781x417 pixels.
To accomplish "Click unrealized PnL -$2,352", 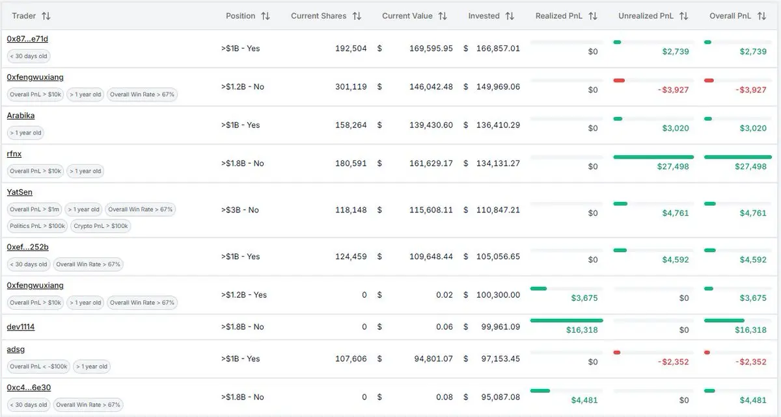I will [673, 362].
